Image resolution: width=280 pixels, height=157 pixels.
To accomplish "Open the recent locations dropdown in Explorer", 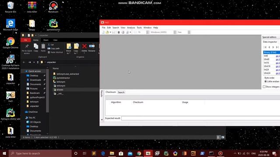I will (x=34, y=62).
